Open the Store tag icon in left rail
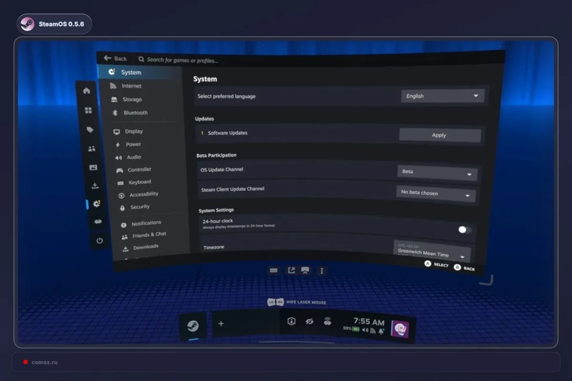 [x=90, y=130]
